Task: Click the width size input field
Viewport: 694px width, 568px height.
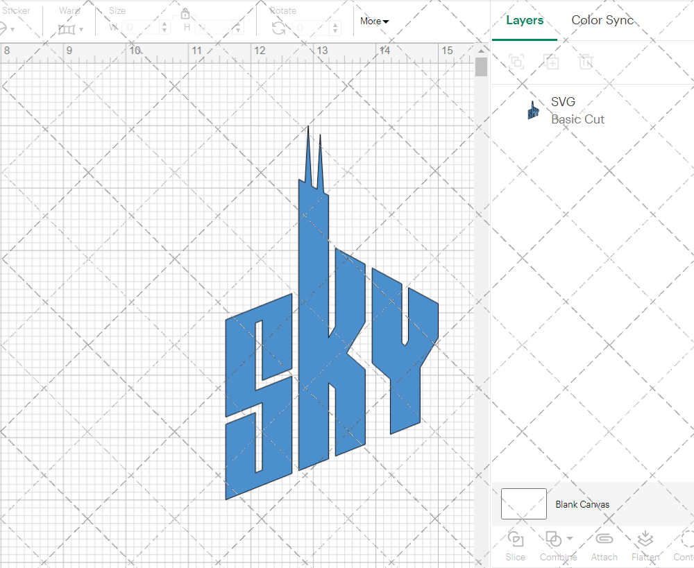Action: click(141, 28)
